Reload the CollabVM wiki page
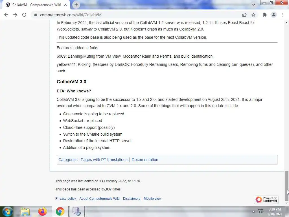Screen dimensions: 289x217 coord(24,15)
